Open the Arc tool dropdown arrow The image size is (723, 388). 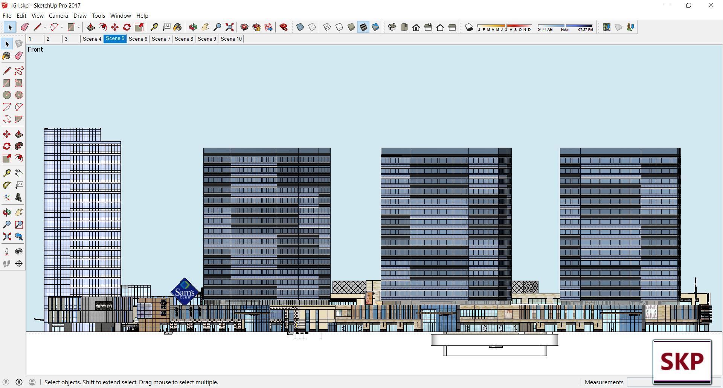(x=62, y=27)
